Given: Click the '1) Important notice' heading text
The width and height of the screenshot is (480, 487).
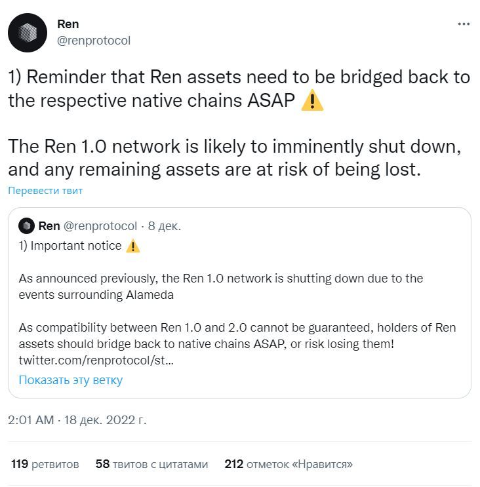Looking at the screenshot, I should pyautogui.click(x=70, y=246).
